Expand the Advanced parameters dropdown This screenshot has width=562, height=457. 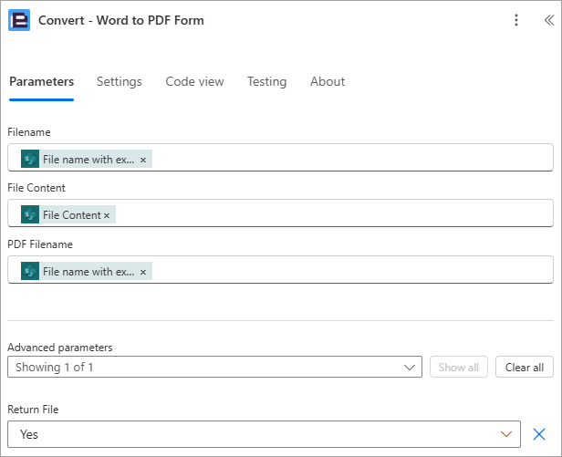click(x=214, y=367)
